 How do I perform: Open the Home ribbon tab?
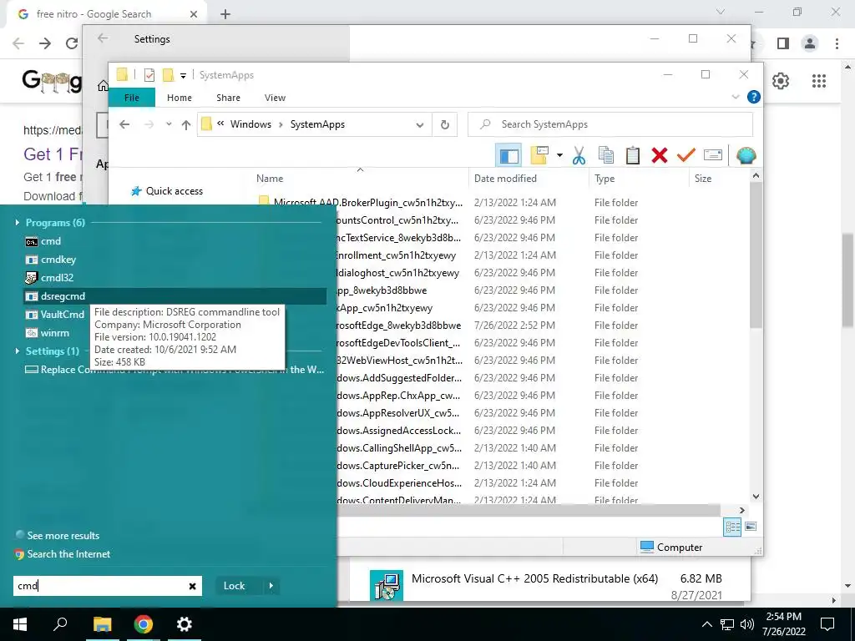click(x=180, y=98)
